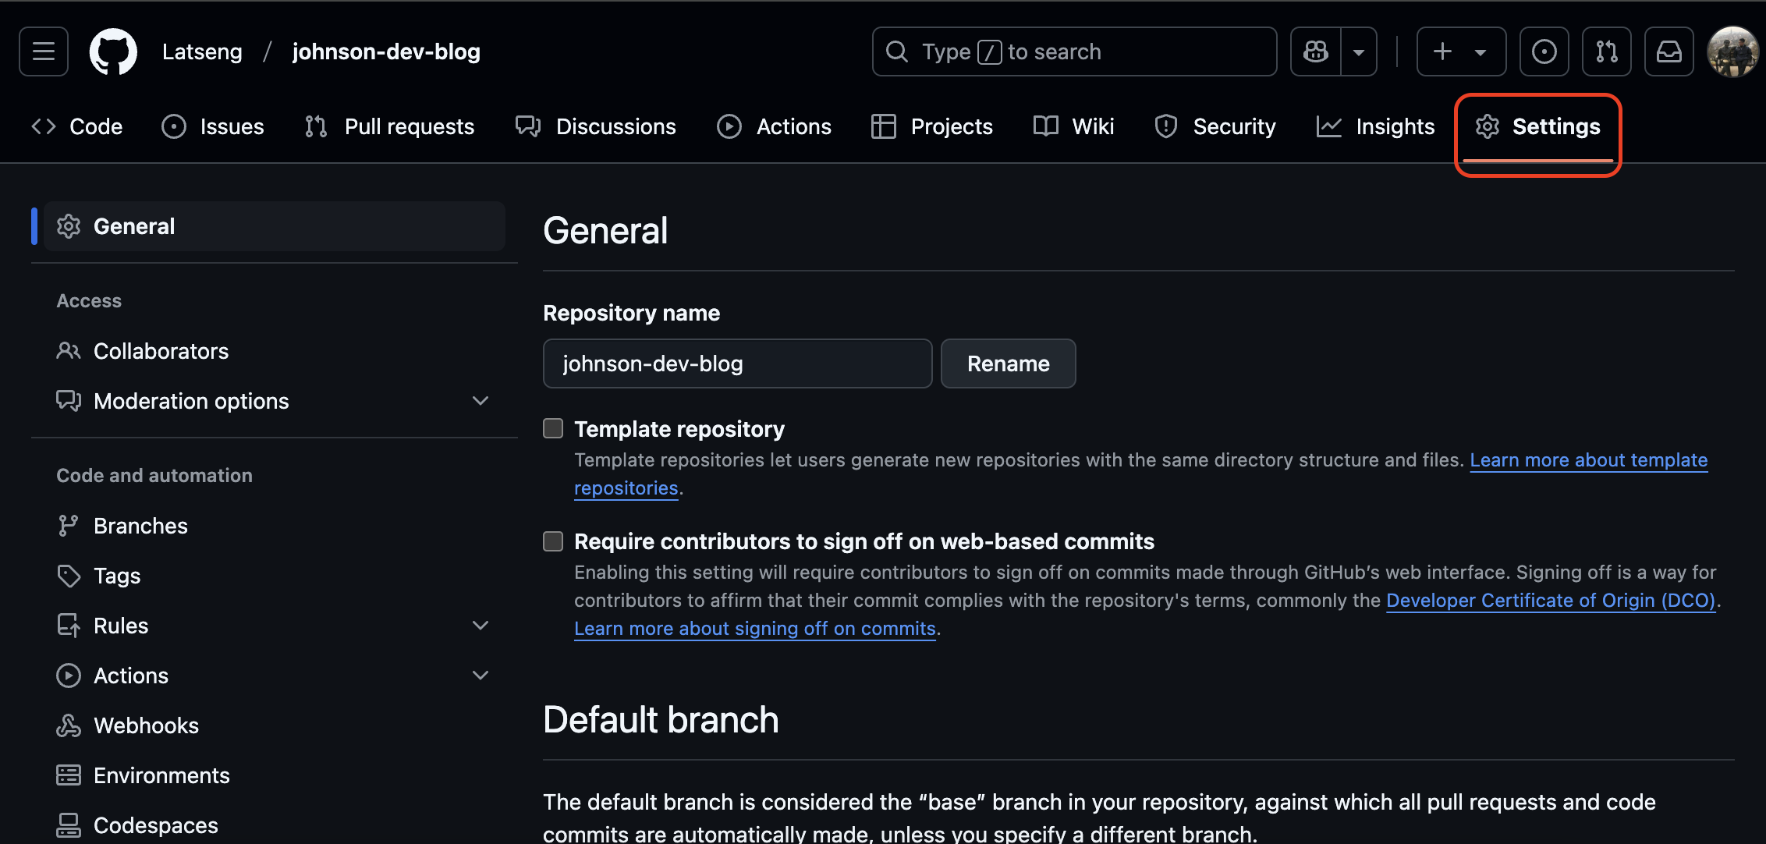Click the Rename button
The height and width of the screenshot is (844, 1766).
[x=1009, y=363]
